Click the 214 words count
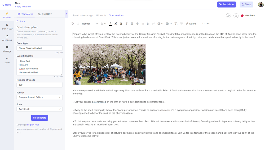265x150 pixels. [x=101, y=16]
